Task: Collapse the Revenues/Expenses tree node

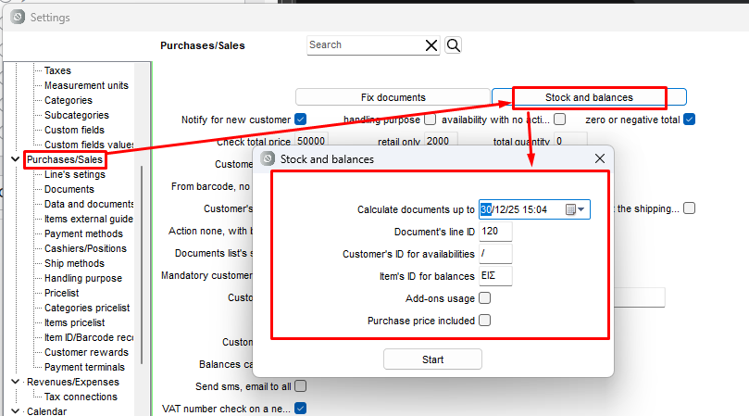Action: coord(15,382)
